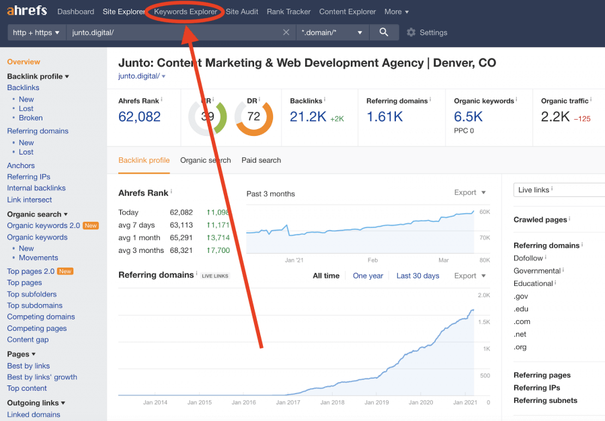
Task: Open the http + https protocol dropdown
Action: pyautogui.click(x=36, y=32)
